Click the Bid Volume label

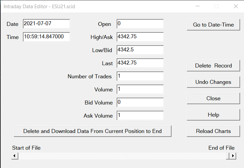99,103
